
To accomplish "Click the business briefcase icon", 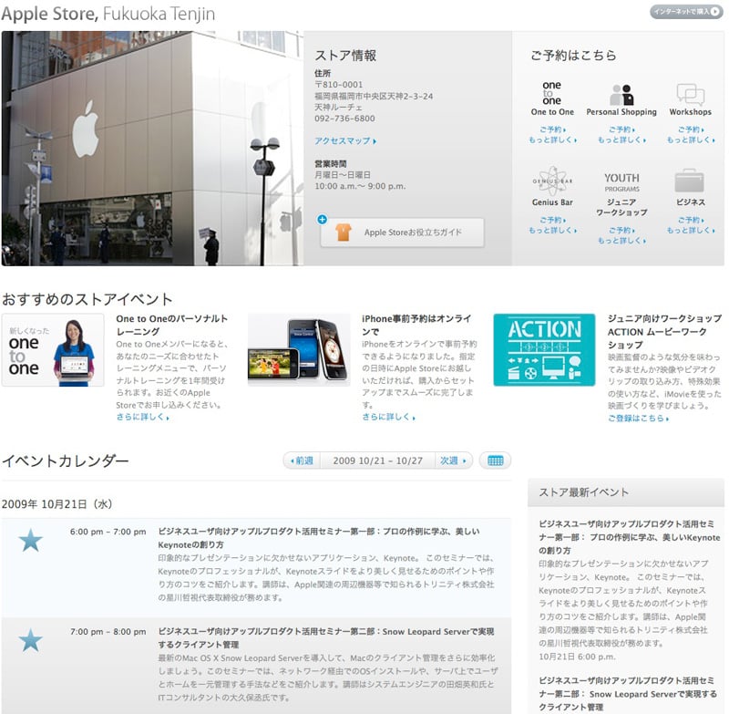I will click(690, 180).
